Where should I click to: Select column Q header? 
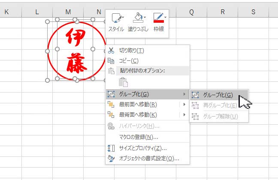(x=191, y=12)
